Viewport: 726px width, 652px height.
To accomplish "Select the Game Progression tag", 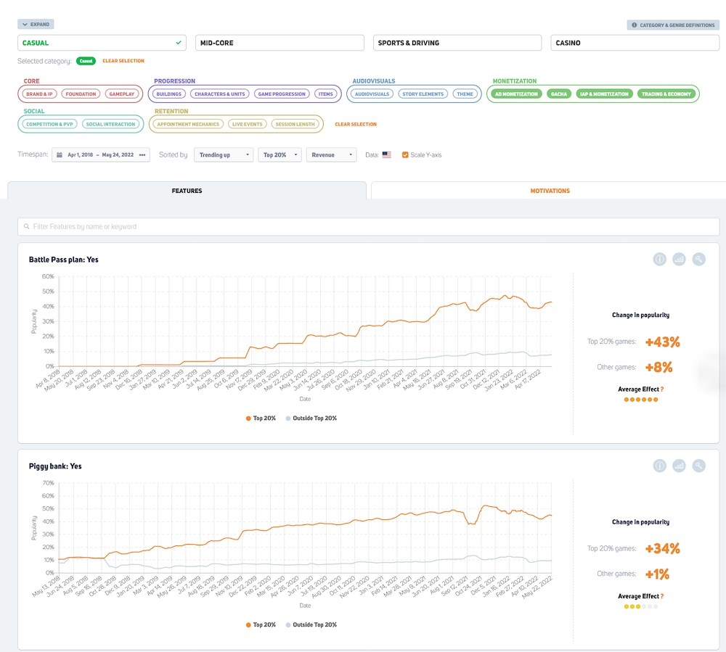I will click(x=282, y=94).
